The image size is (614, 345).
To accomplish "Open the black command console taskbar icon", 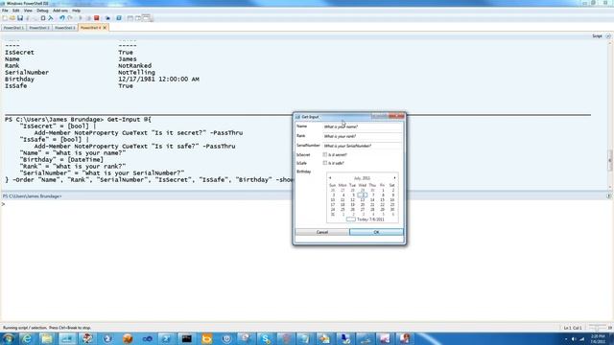I will tap(186, 338).
